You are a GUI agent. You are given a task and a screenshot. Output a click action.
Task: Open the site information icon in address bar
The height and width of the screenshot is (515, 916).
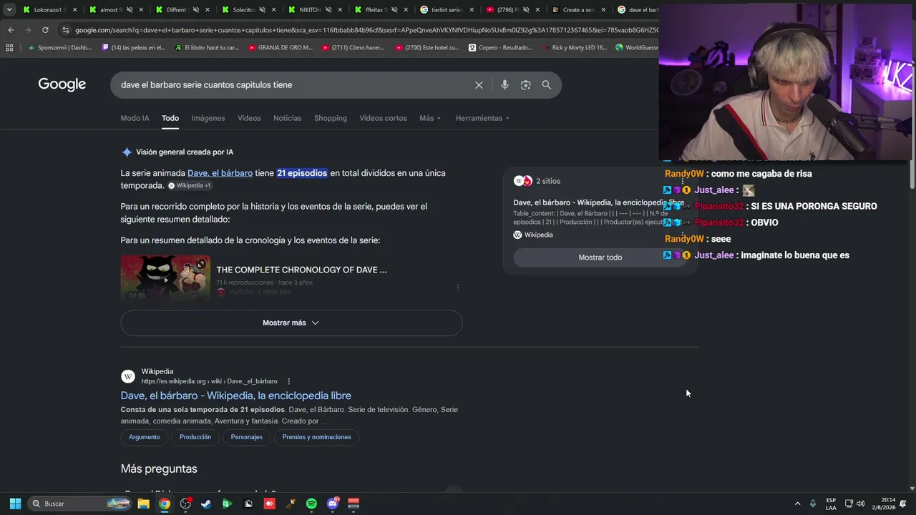[x=66, y=30]
